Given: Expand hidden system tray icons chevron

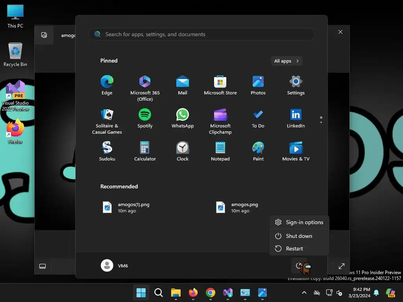Looking at the screenshot, I should (x=304, y=293).
